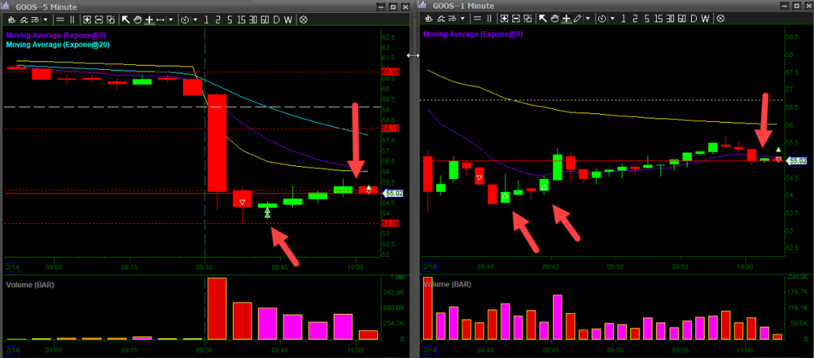The height and width of the screenshot is (358, 814).
Task: Select the arrow pointer tool in 5 Minute chart
Action: (125, 19)
